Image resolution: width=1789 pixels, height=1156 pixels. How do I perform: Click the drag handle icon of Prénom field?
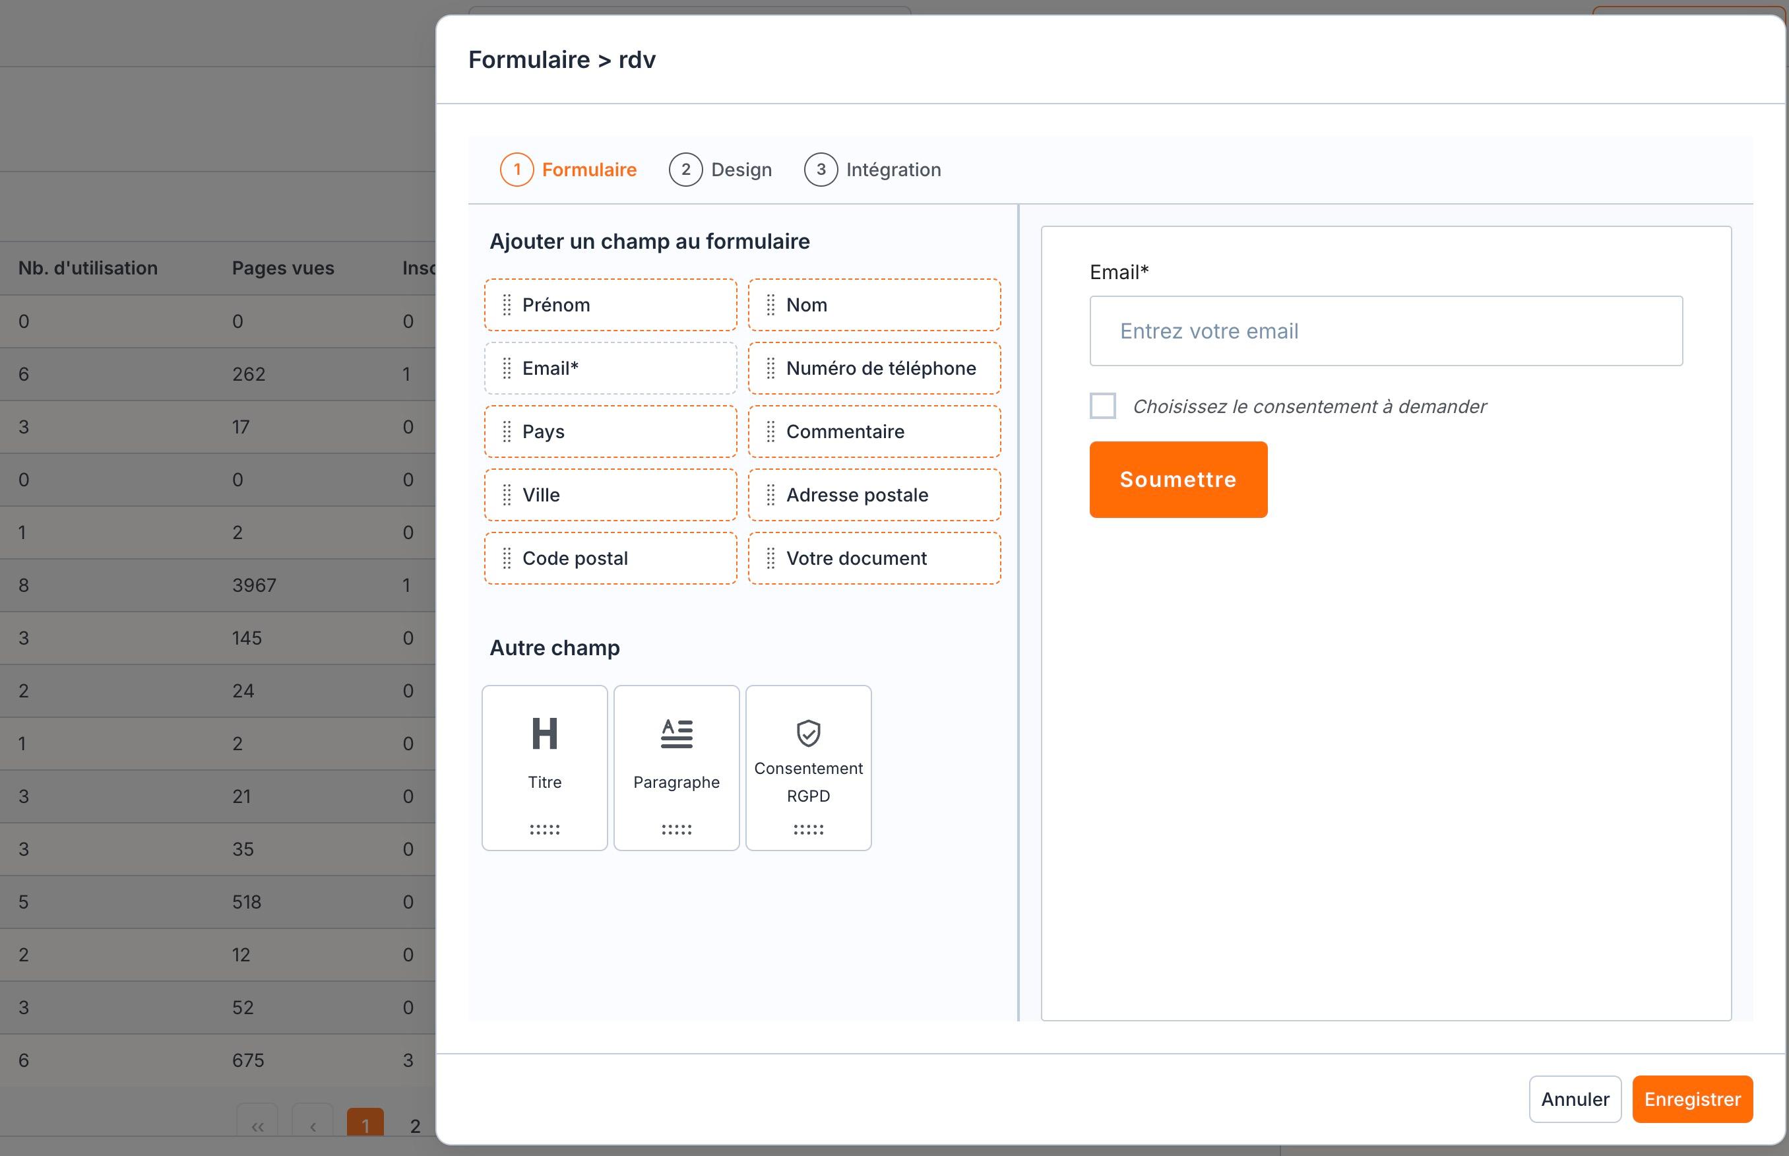pyautogui.click(x=507, y=305)
